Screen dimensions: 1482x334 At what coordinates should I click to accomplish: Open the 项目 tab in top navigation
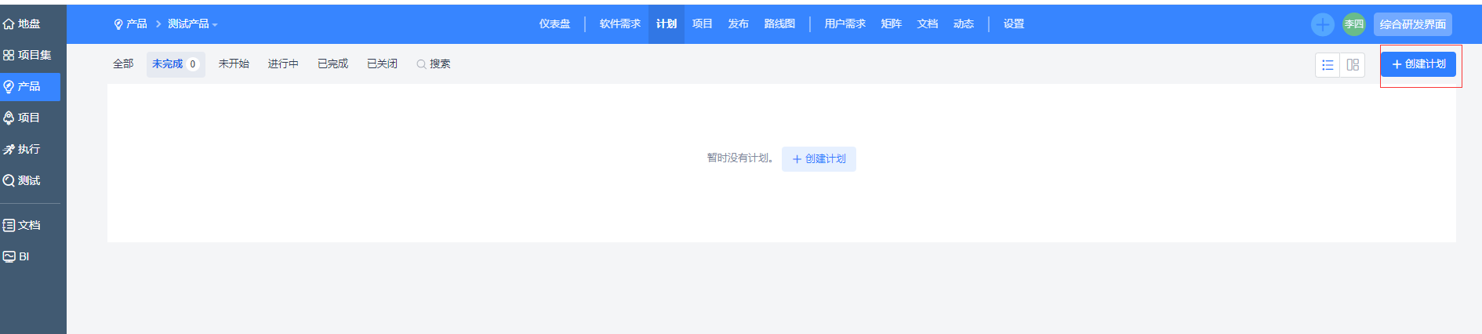tap(703, 24)
